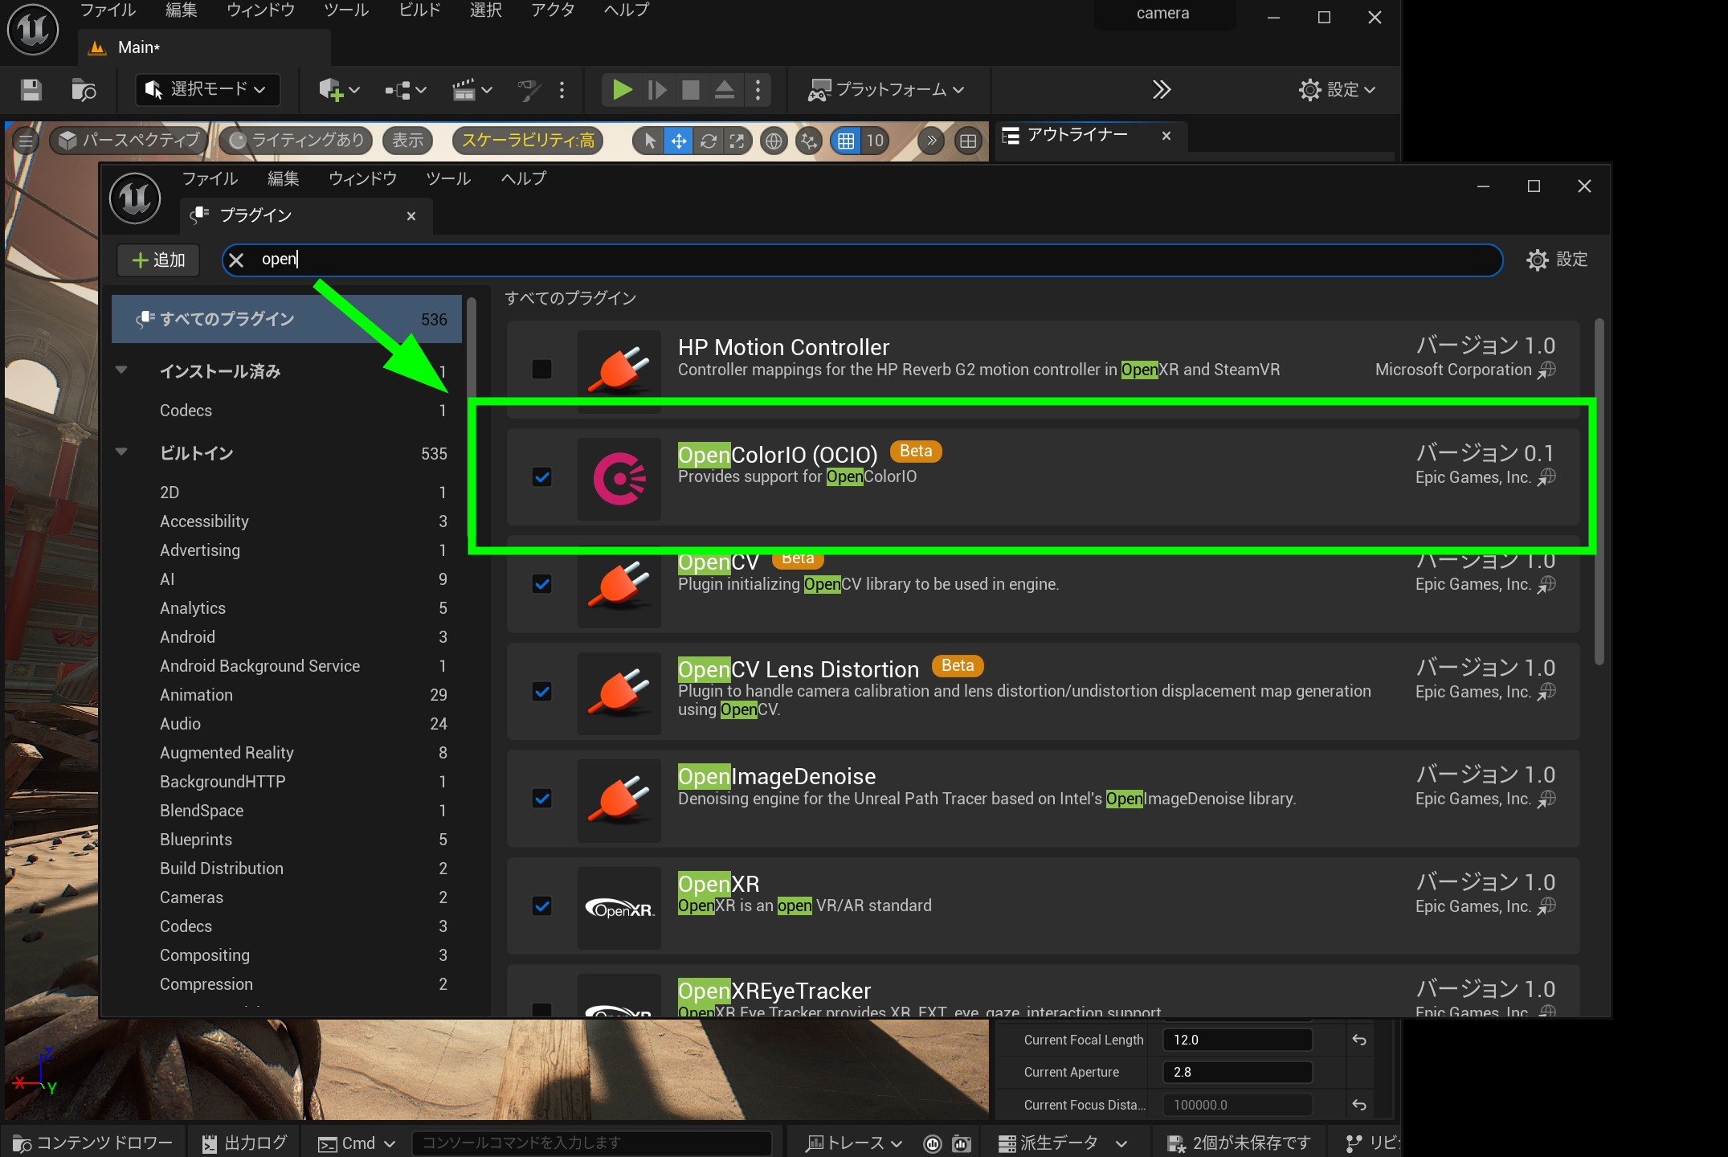Collapse the ビルトイン category

click(122, 452)
